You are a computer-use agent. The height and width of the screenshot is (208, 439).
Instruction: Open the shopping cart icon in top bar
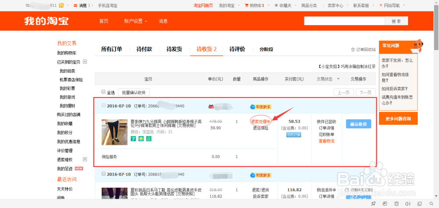[x=246, y=5]
